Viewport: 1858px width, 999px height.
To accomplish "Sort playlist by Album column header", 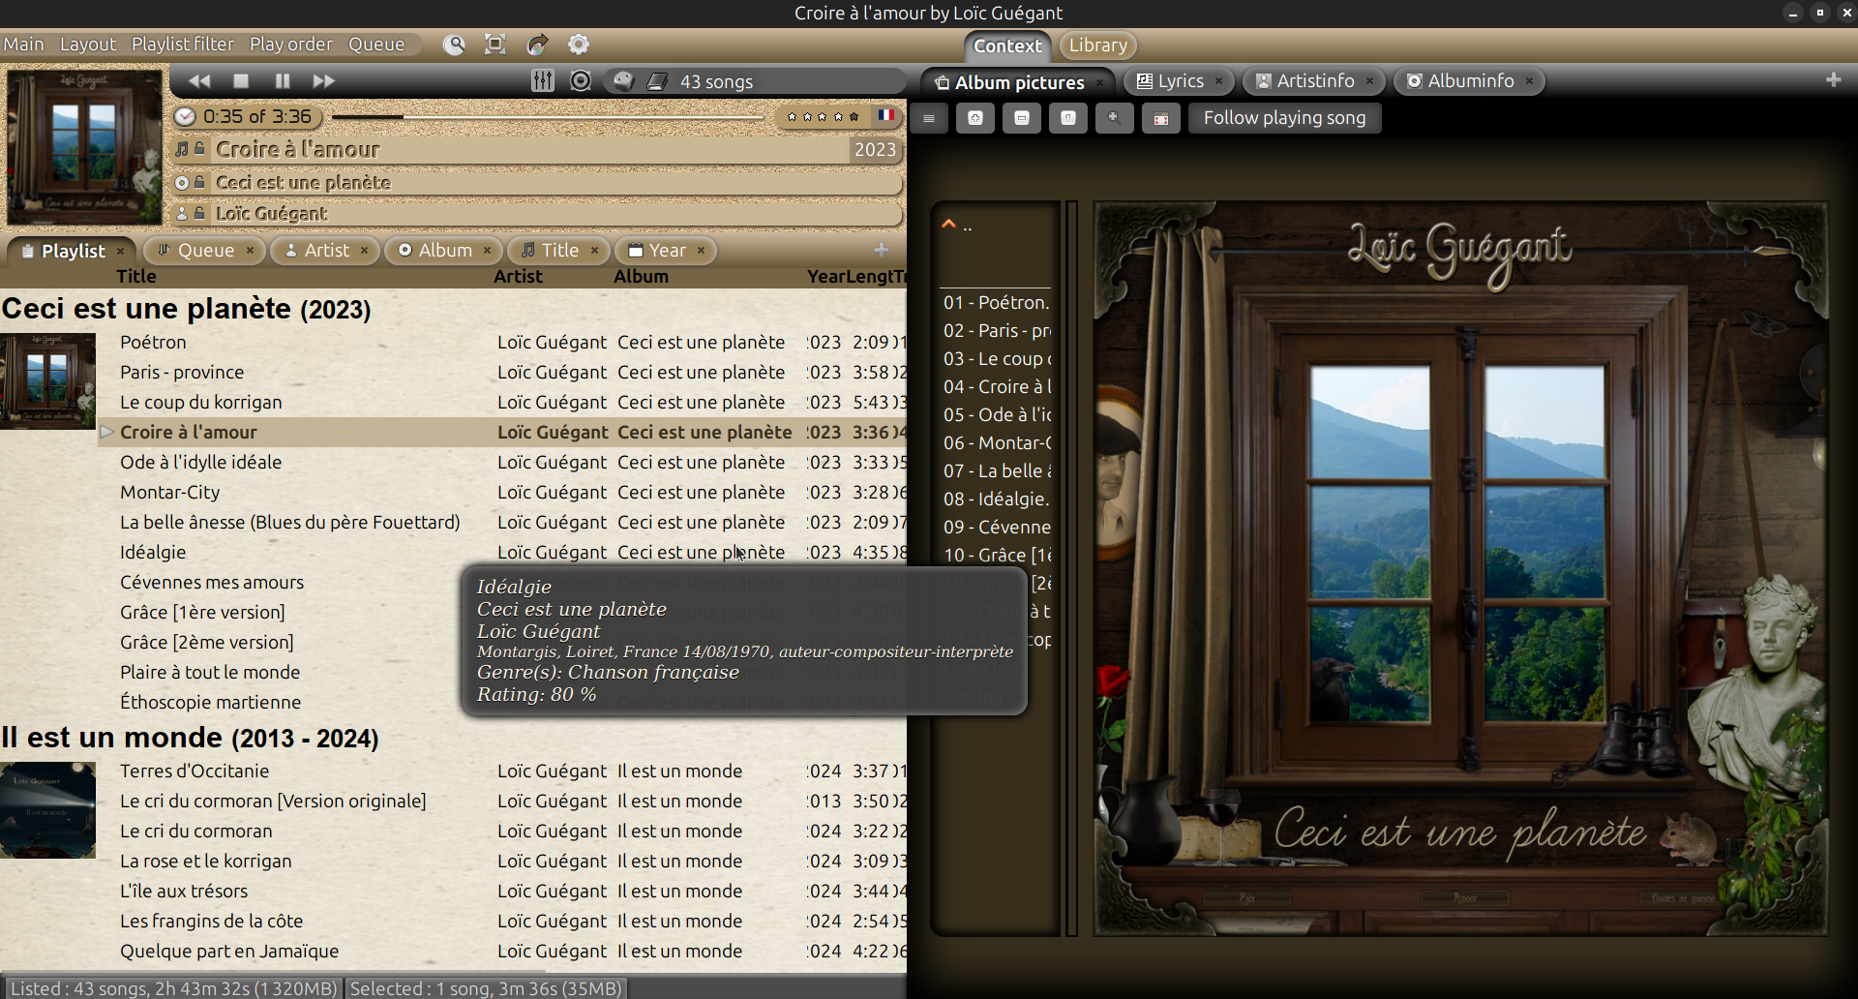I will click(641, 277).
